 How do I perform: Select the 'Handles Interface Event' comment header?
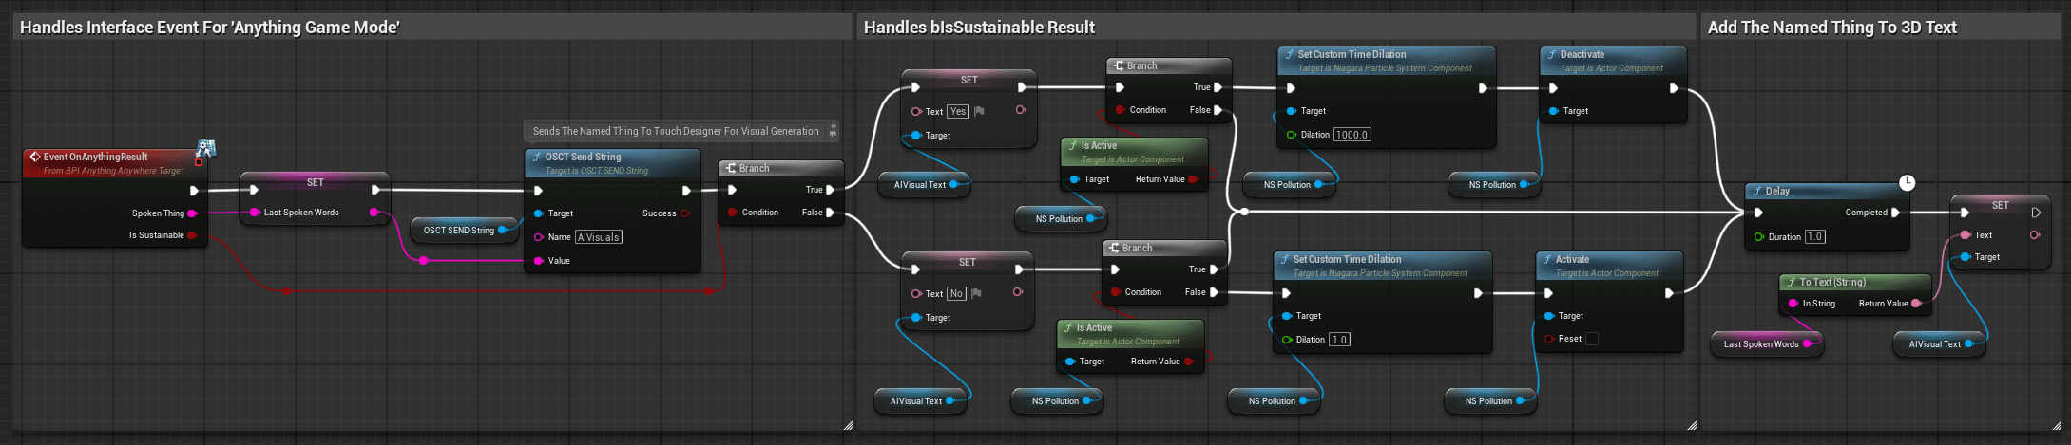point(432,27)
